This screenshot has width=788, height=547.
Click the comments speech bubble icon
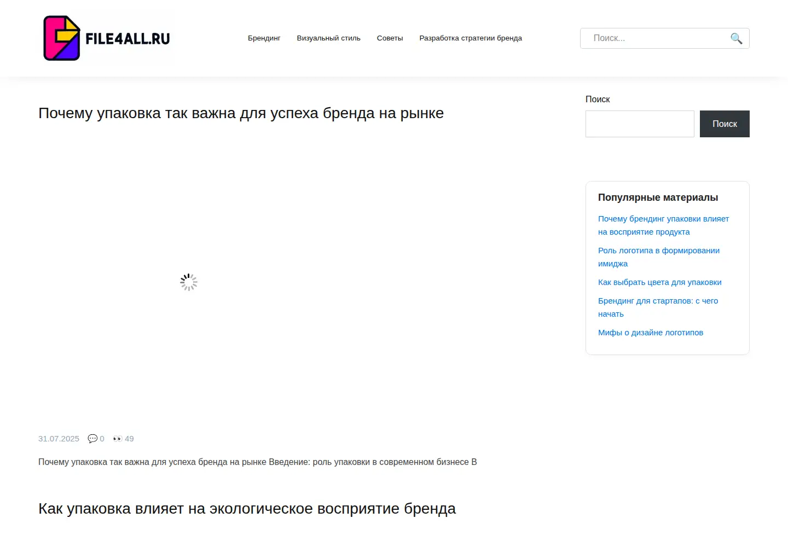92,439
